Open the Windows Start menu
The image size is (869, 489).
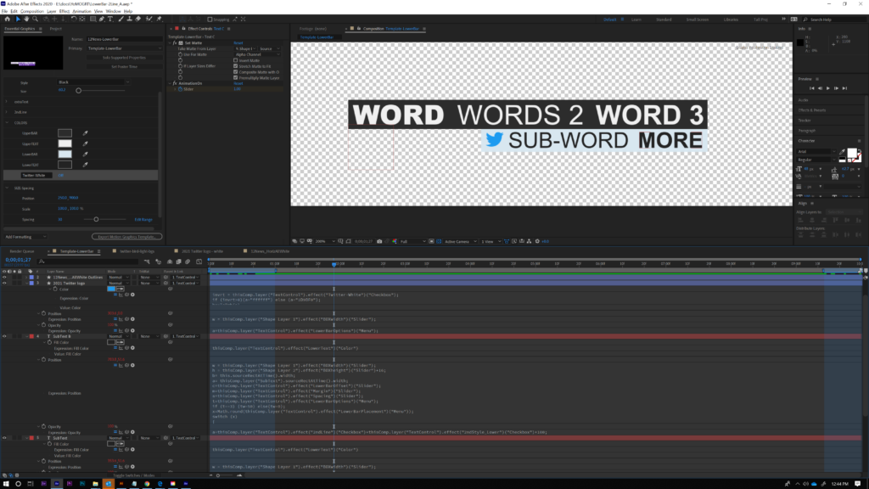[x=6, y=483]
